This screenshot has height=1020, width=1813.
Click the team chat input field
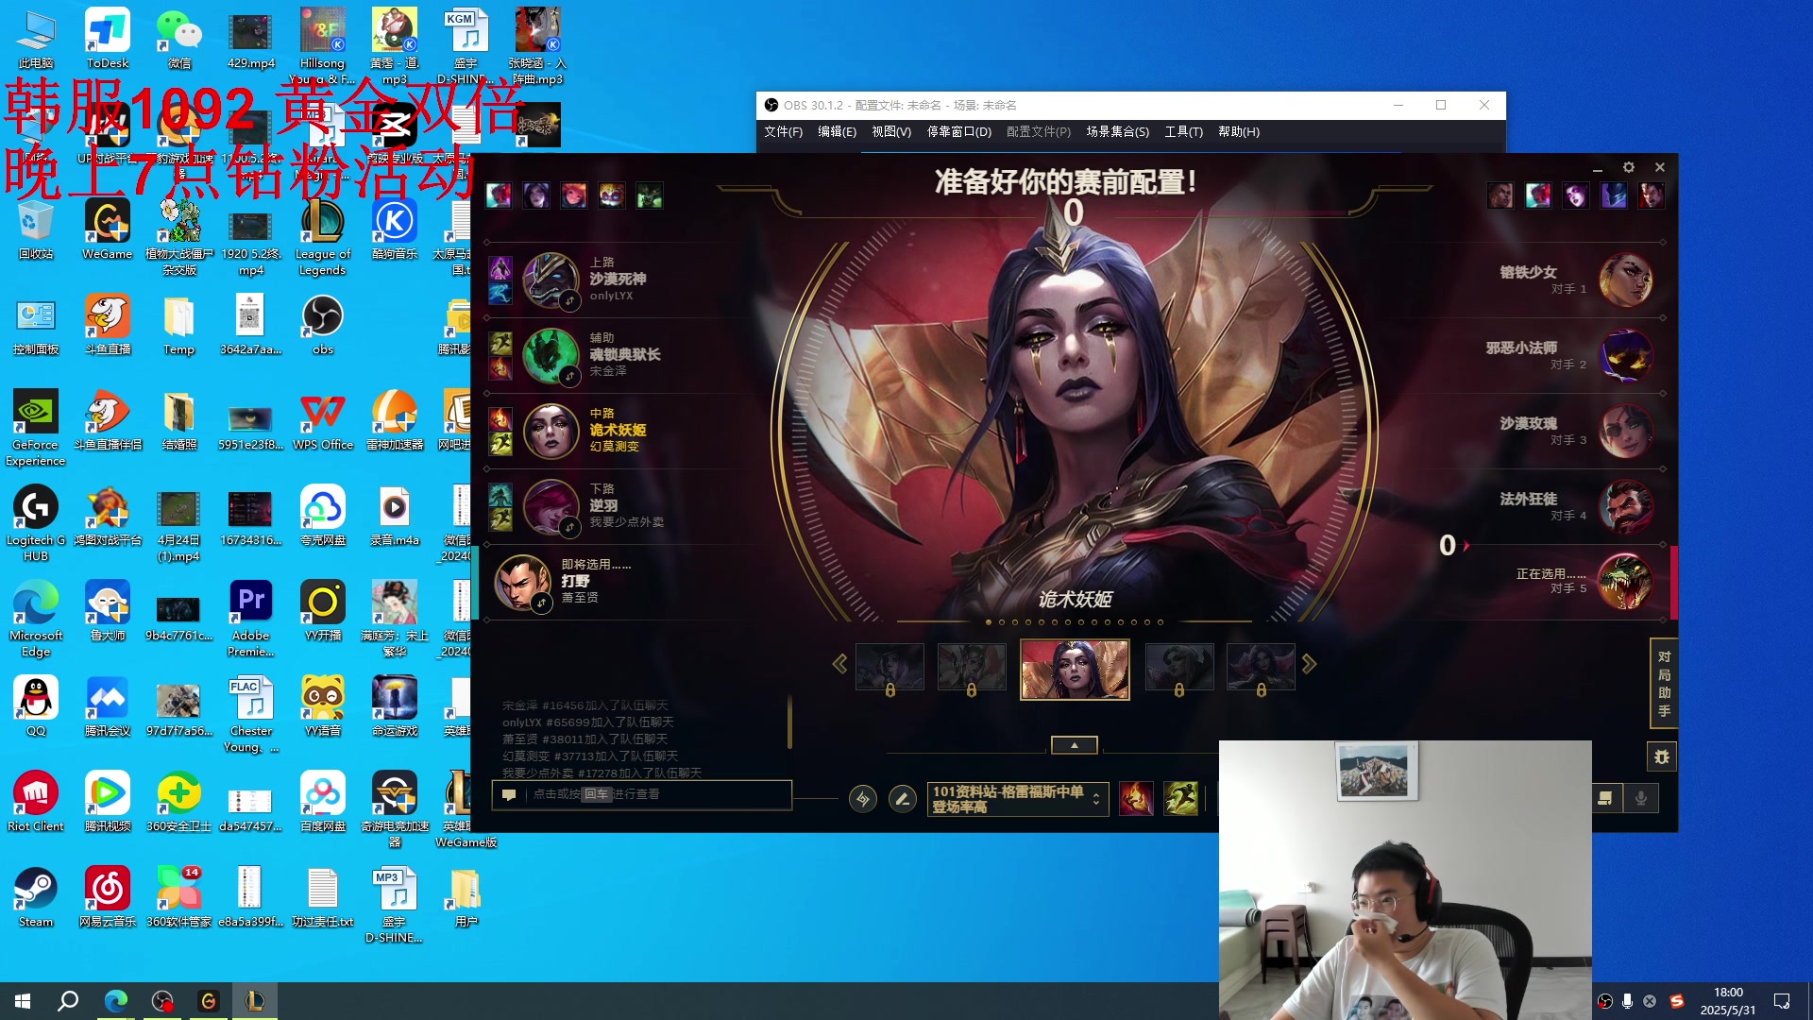pyautogui.click(x=642, y=794)
